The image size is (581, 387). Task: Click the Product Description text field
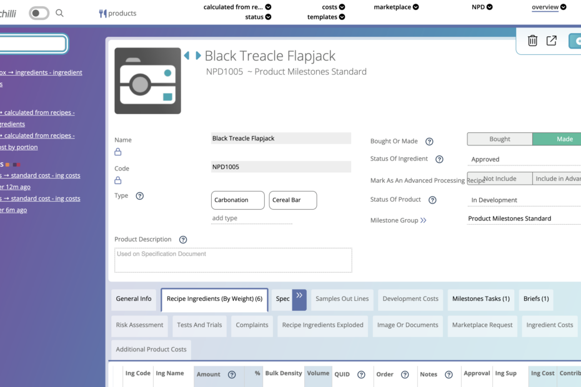pos(233,260)
